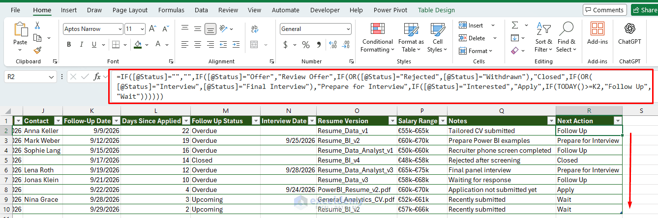Open Cell Styles gallery

coord(437,37)
